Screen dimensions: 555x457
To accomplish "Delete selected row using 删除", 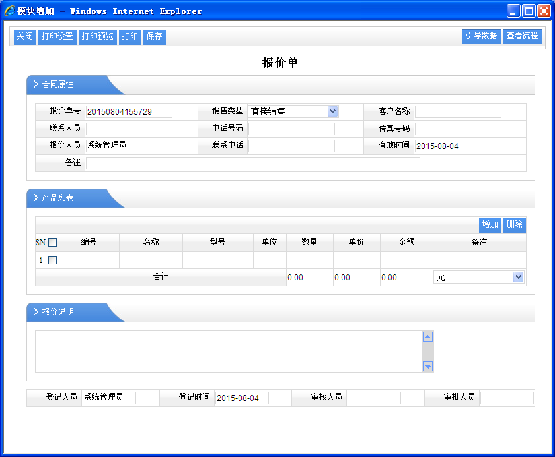I will (x=514, y=225).
